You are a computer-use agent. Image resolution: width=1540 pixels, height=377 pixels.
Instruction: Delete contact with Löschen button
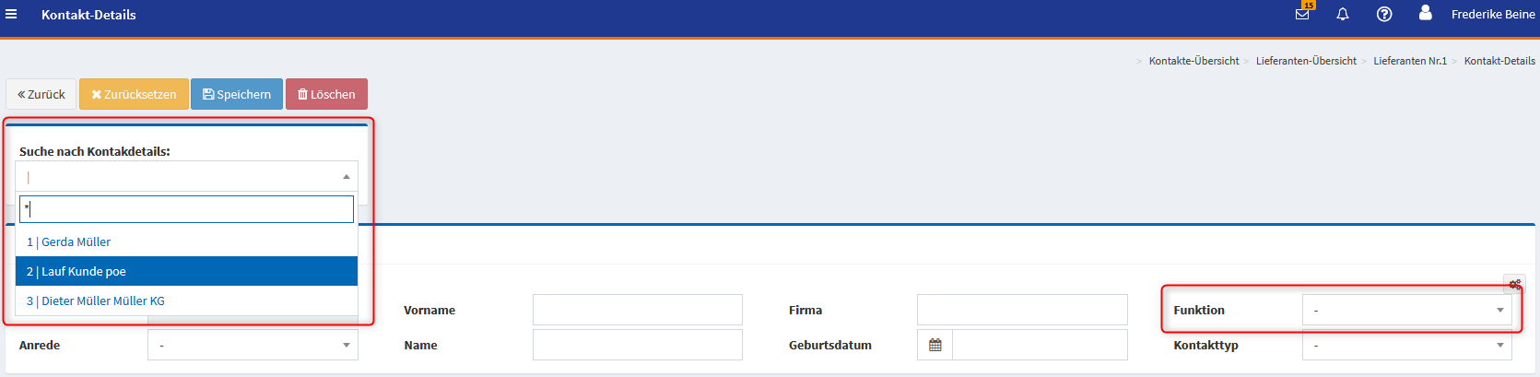(x=326, y=94)
